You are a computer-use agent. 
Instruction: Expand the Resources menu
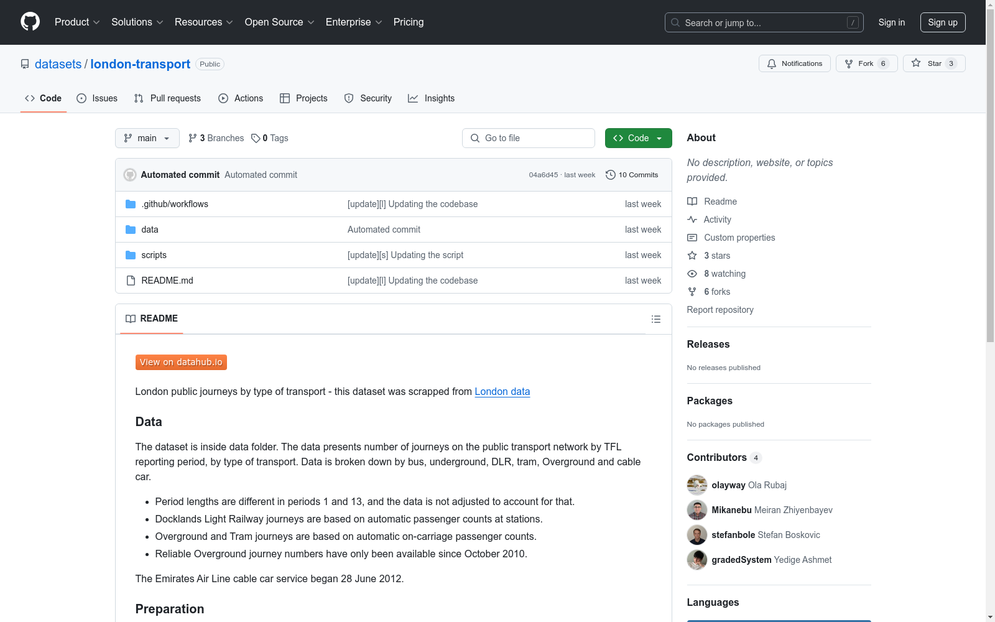204,22
